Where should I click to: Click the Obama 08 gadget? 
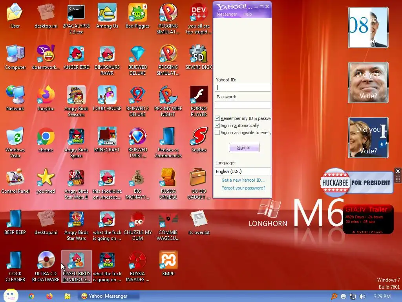(x=368, y=28)
